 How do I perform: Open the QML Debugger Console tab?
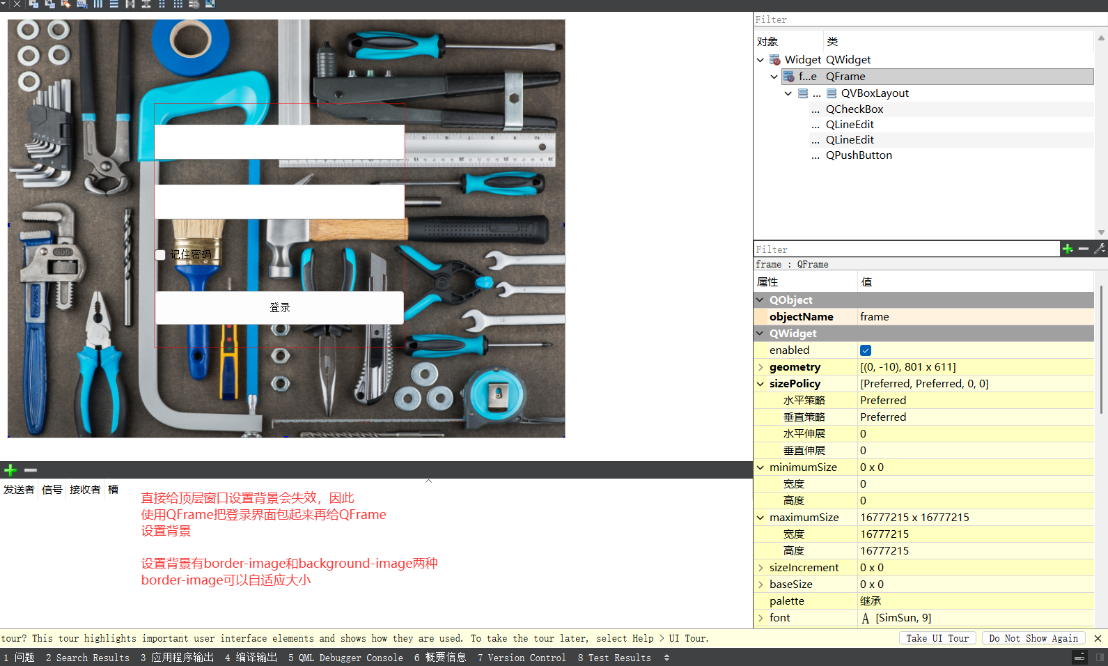pyautogui.click(x=345, y=658)
